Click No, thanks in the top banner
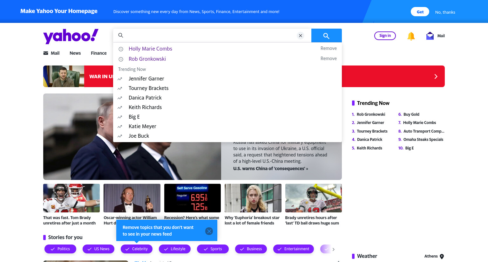This screenshot has height=262, width=488. [x=445, y=12]
